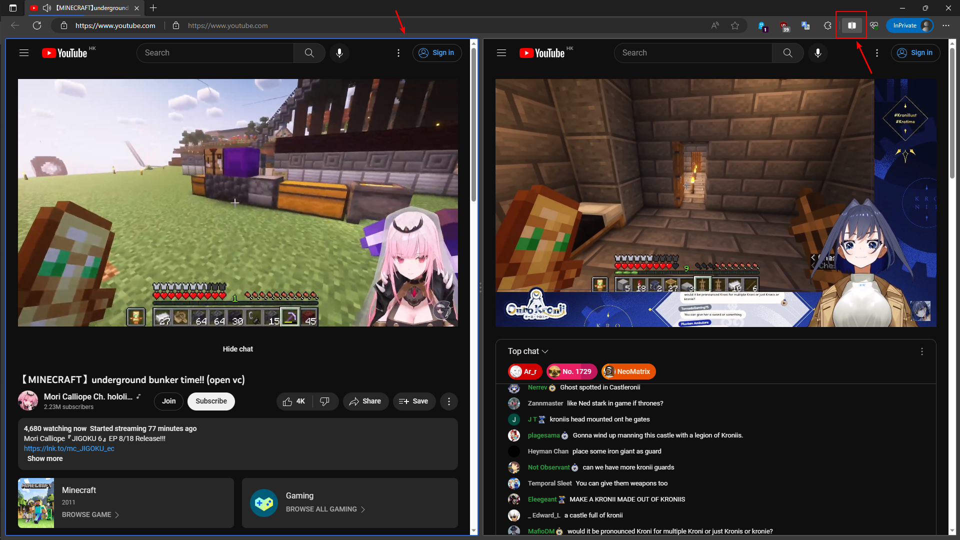This screenshot has width=960, height=540.
Task: Open Minecraft 2011 game thumbnail
Action: [36, 503]
